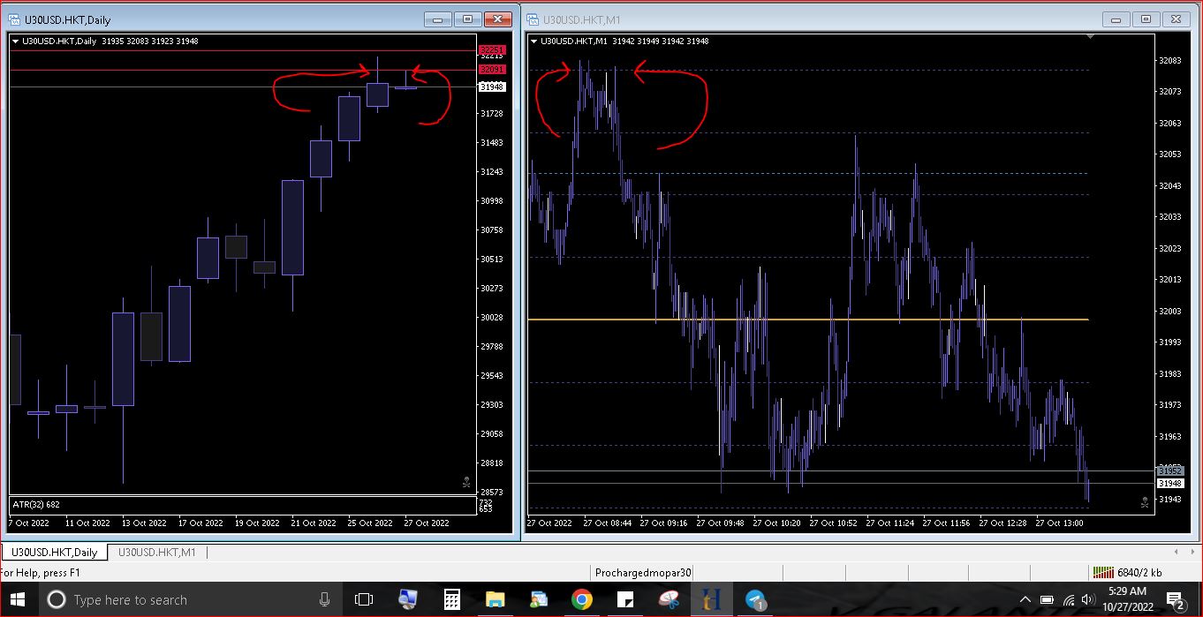Viewport: 1203px width, 617px height.
Task: Open the Daily chart's symbol dropdown triangle
Action: [15, 41]
